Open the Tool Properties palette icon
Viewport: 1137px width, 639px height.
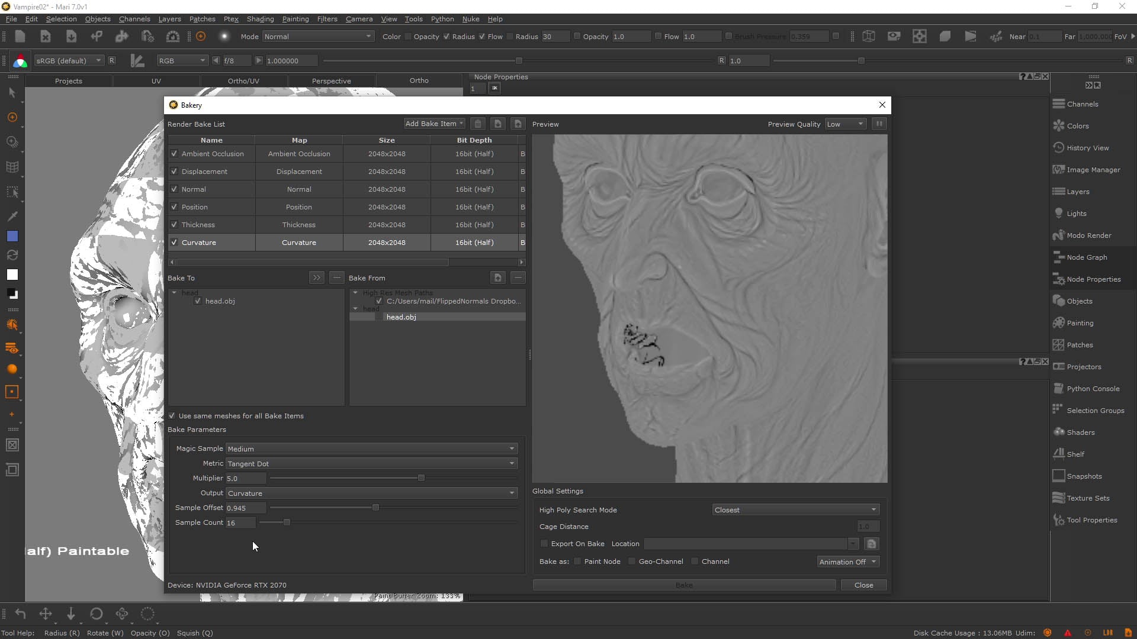[1059, 520]
